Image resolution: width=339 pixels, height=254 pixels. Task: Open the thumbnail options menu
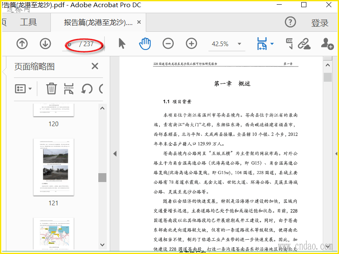23,88
